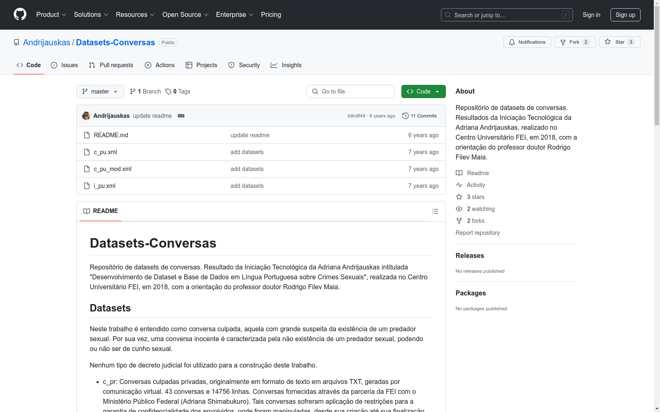The image size is (660, 412).
Task: Click the eye icon beside 2 watching
Action: click(459, 209)
